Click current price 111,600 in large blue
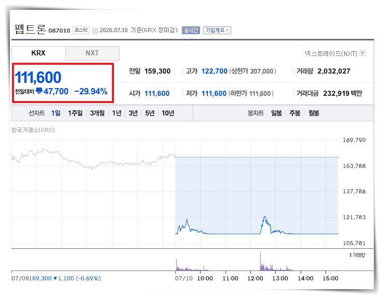The width and height of the screenshot is (384, 299). [x=38, y=77]
